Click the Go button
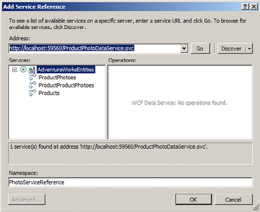This screenshot has height=212, width=260. [200, 49]
